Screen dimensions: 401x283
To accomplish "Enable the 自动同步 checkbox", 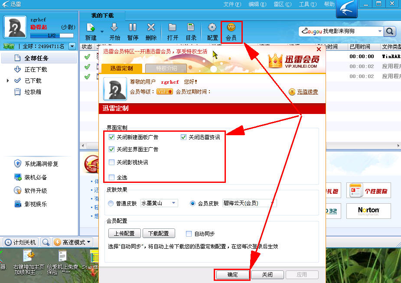I will (189, 234).
